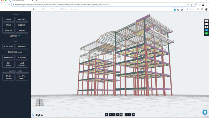Open the Settings menu item
This screenshot has width=209, height=118.
click(74, 9)
